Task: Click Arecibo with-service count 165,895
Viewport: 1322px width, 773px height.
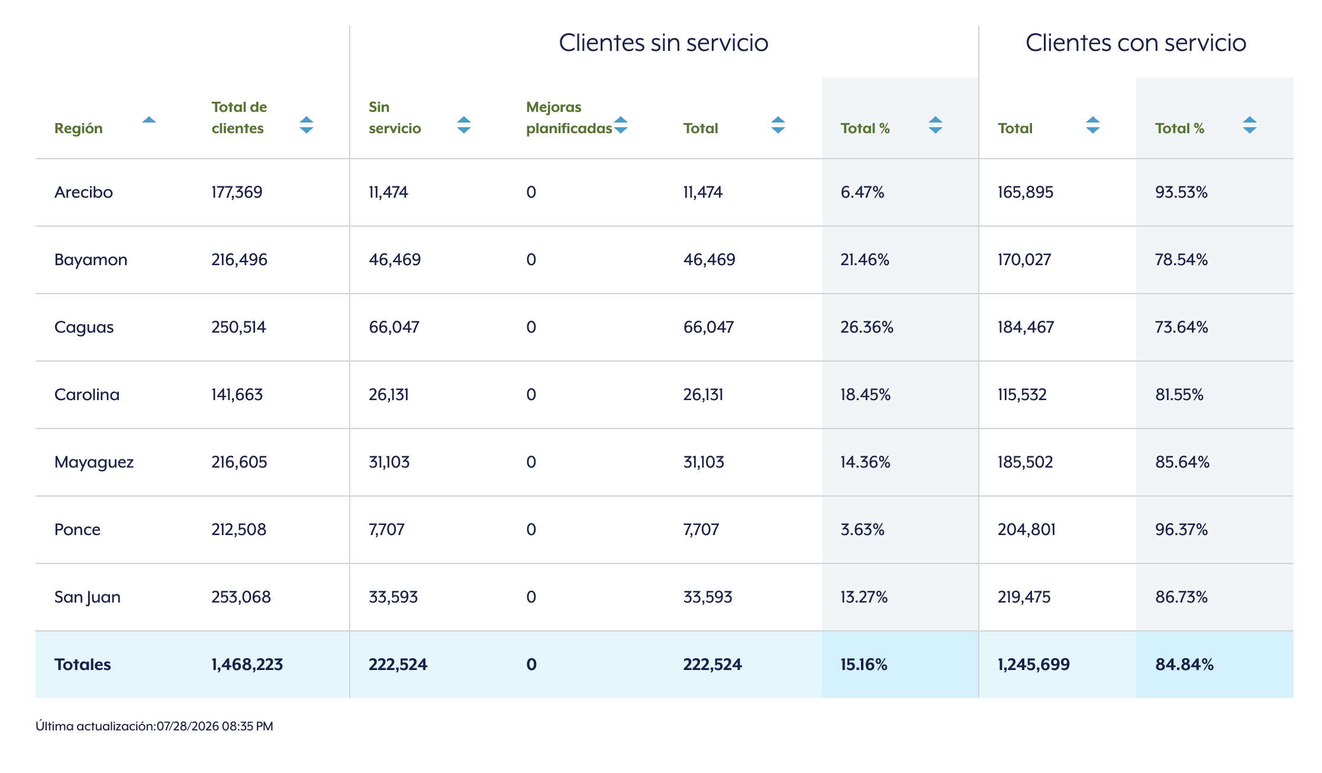Action: click(x=1026, y=192)
